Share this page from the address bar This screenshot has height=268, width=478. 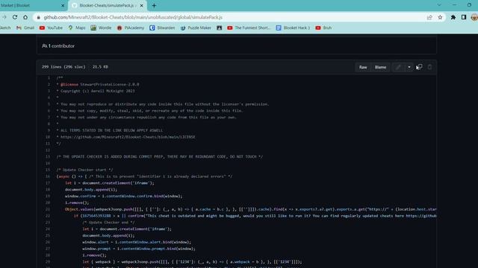(429, 17)
